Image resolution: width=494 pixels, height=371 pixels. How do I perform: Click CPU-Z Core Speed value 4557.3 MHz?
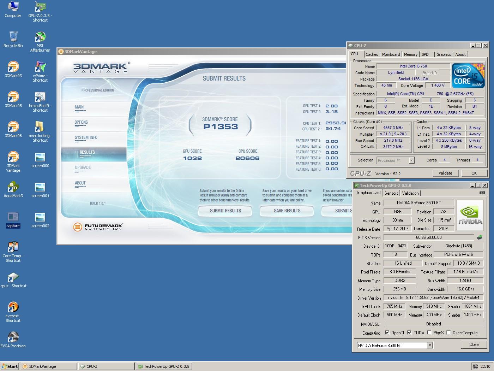point(393,128)
